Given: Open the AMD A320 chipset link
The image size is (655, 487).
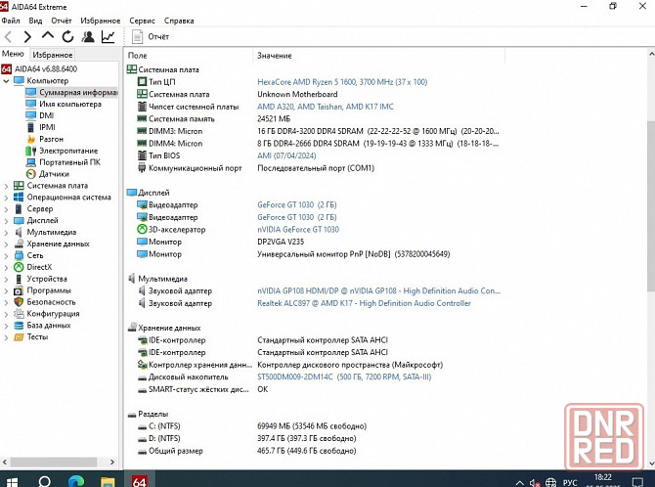Looking at the screenshot, I should click(326, 107).
